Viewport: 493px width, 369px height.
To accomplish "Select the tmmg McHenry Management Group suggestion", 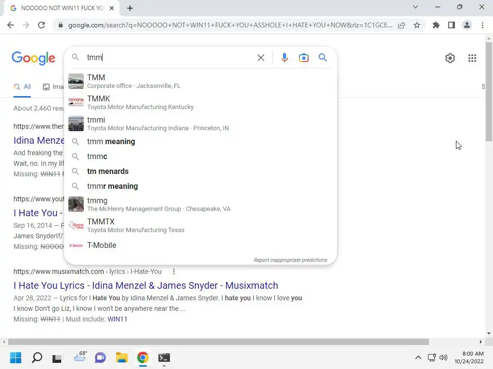I will (200, 204).
